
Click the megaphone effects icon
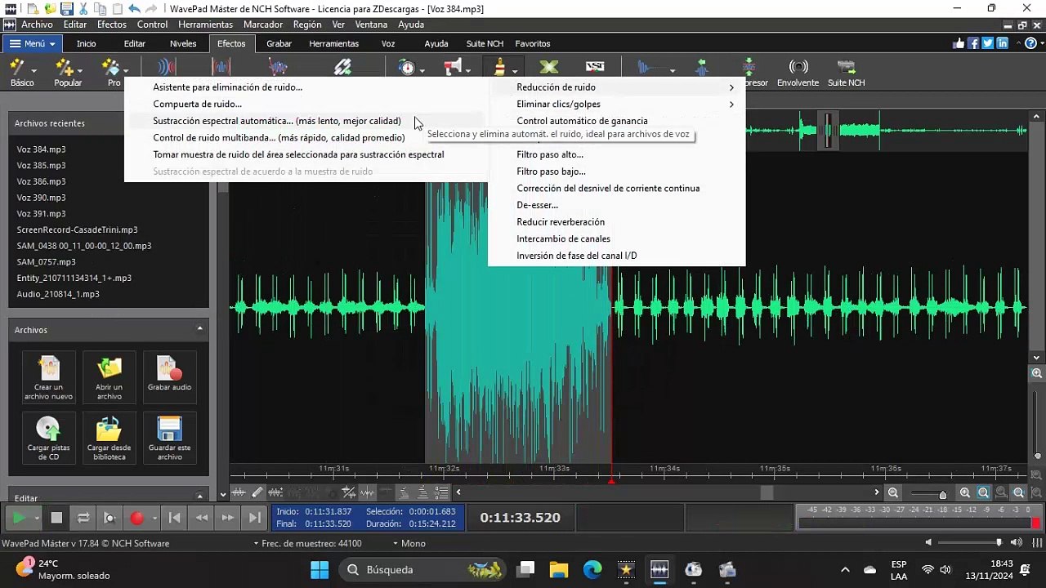[453, 67]
